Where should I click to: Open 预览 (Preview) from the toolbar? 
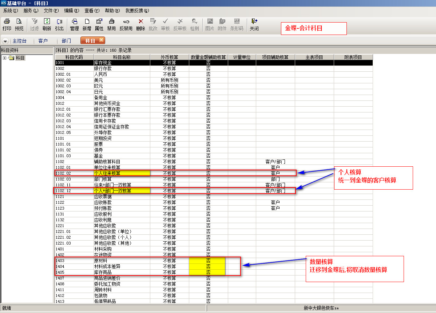tap(19, 24)
